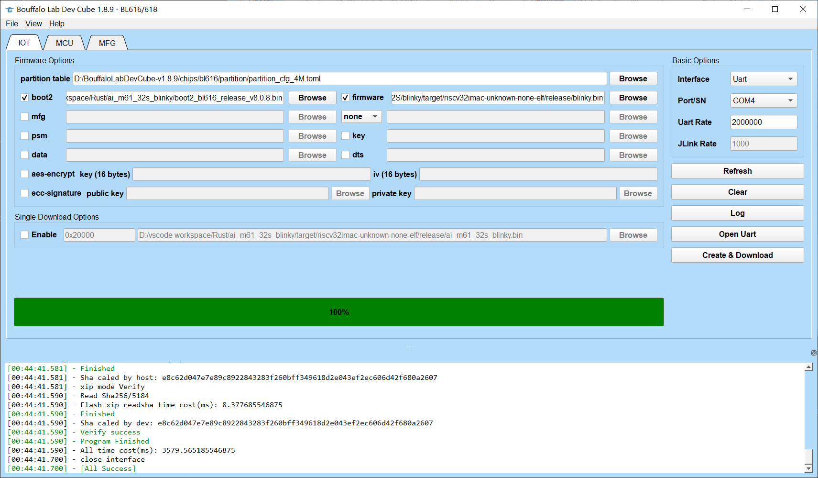Click the log scrollbar up arrow
The image size is (818, 478).
point(808,367)
